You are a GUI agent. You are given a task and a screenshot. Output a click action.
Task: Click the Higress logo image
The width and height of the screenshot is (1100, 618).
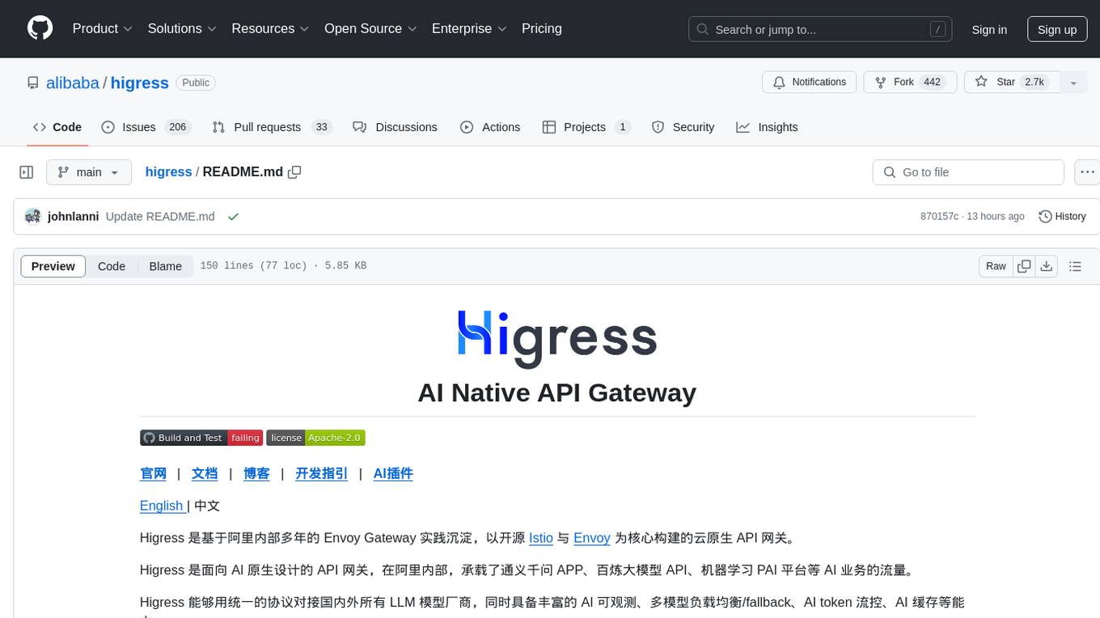point(557,338)
